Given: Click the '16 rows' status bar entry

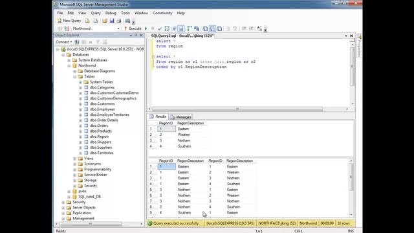Looking at the screenshot, I should coord(343,223).
